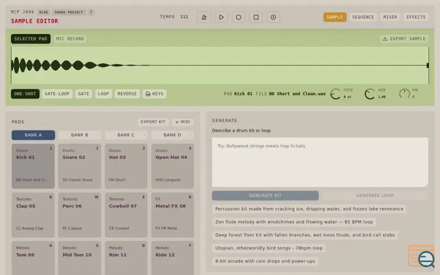Choose the cracking ice percussion kit suggestion

pyautogui.click(x=309, y=209)
